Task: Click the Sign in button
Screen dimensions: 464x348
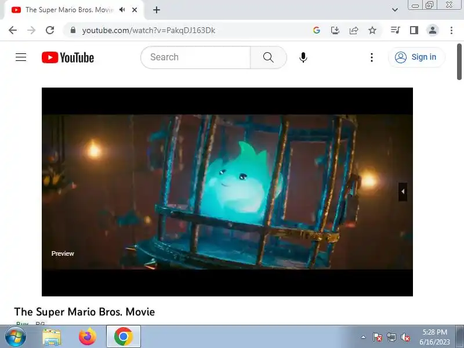Action: 416,57
